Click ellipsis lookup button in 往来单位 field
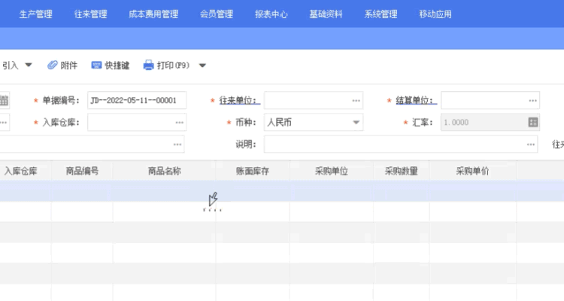564x301 pixels. pos(356,101)
